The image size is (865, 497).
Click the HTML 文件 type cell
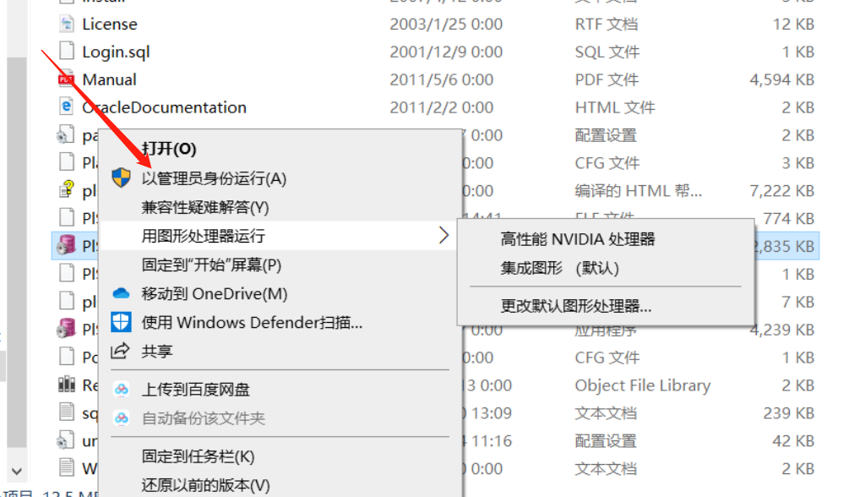615,107
